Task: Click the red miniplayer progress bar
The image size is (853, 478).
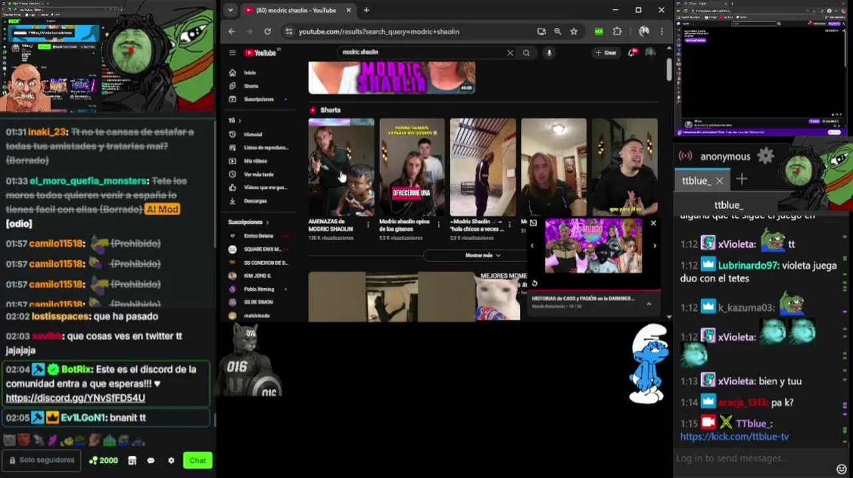Action: 594,290
